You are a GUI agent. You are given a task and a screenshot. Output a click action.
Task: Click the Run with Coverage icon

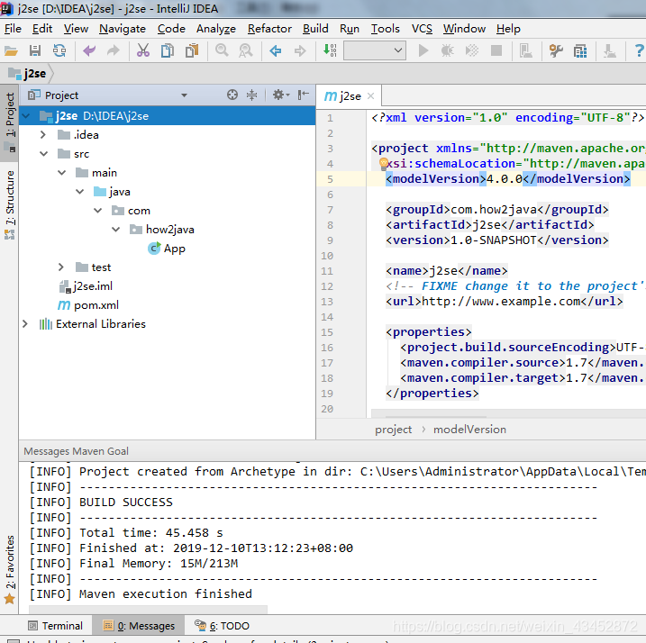pyautogui.click(x=472, y=51)
